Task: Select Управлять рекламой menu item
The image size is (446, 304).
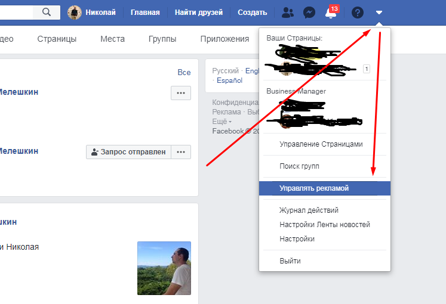Action: [x=325, y=188]
